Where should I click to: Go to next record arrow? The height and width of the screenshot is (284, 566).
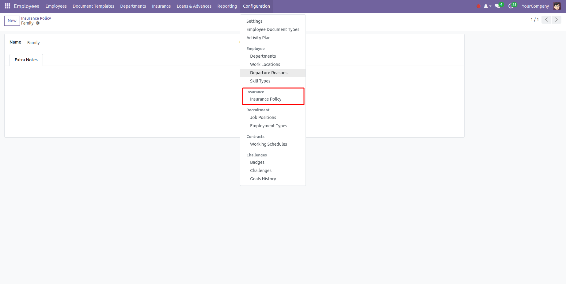pyautogui.click(x=556, y=20)
